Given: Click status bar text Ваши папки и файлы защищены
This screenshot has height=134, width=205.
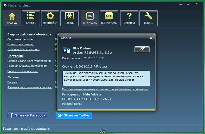Looking at the screenshot, I should click(x=27, y=129).
